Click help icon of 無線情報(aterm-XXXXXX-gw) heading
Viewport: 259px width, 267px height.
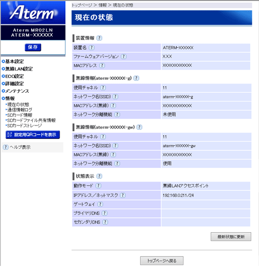click(x=139, y=127)
